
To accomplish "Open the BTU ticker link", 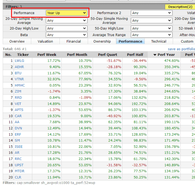I will click(x=18, y=73).
